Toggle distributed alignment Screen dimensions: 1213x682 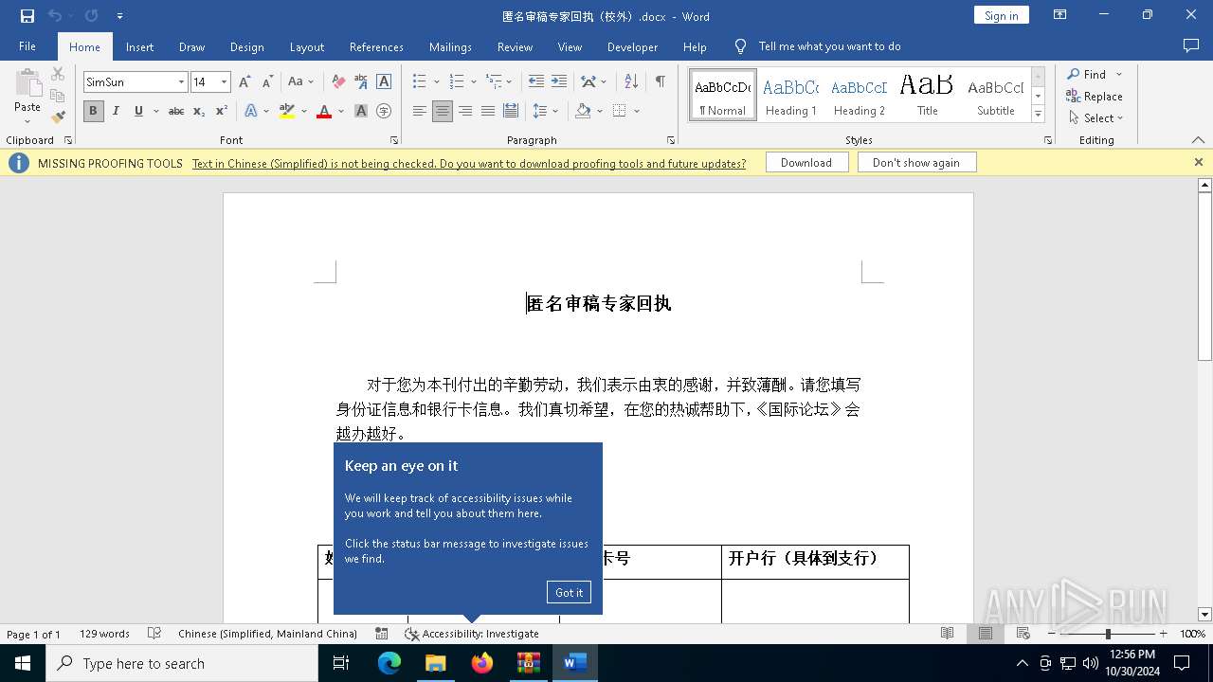[511, 111]
